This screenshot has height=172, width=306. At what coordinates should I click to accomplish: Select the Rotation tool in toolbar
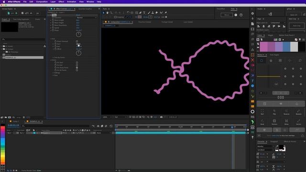(x=128, y=13)
